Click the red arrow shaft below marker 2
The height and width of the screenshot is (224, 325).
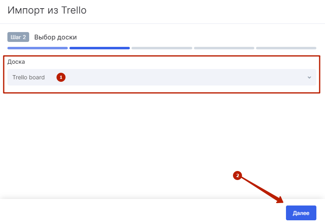259,188
